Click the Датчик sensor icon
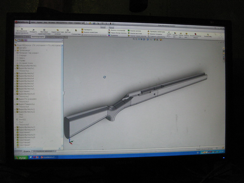The height and width of the screenshot is (183, 244). (68, 31)
